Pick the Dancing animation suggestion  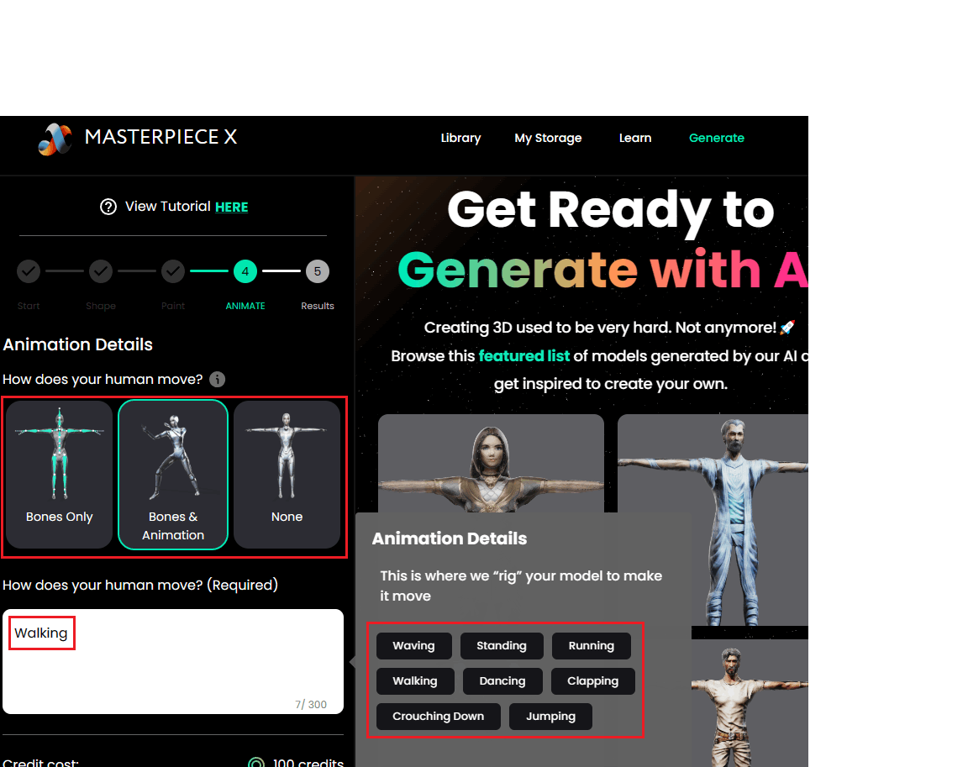[x=502, y=681]
